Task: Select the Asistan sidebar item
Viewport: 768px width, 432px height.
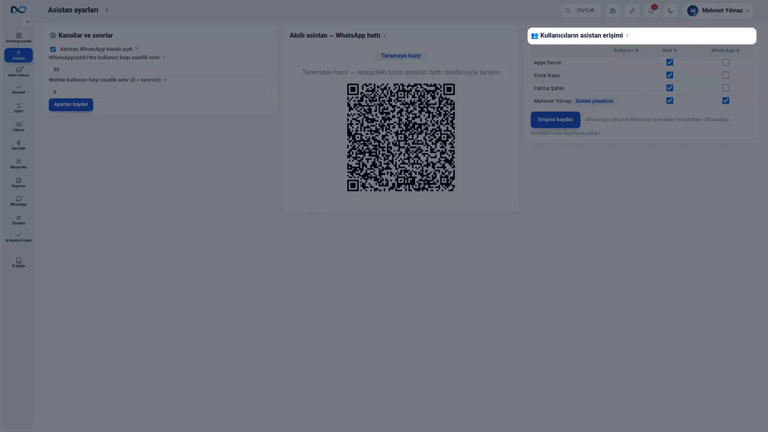Action: [x=19, y=55]
